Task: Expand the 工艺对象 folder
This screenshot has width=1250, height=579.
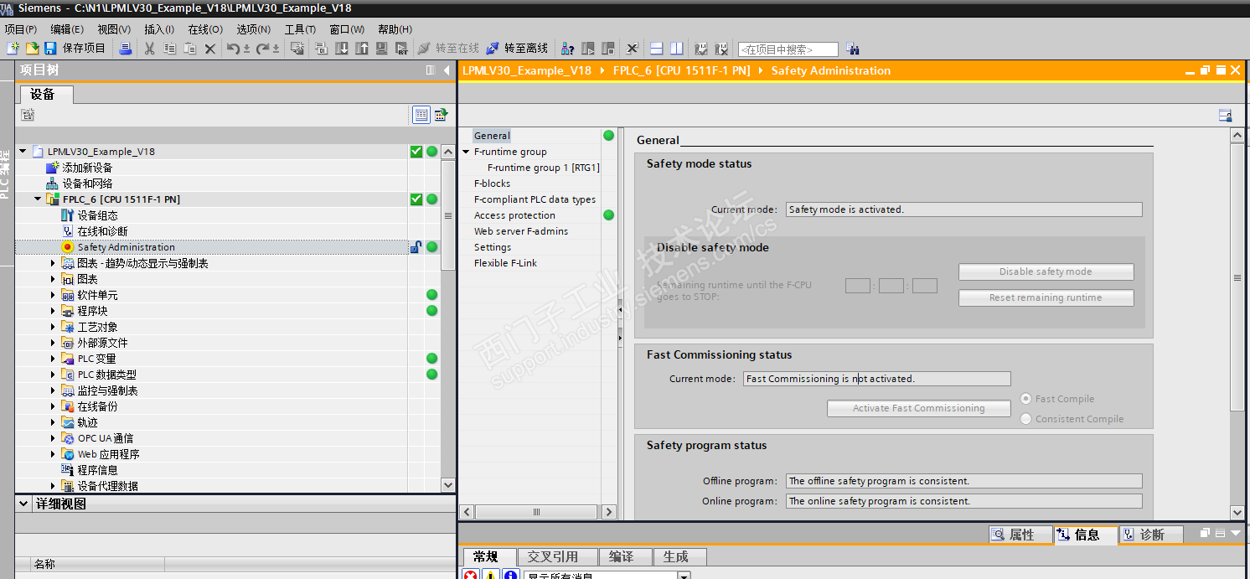Action: point(53,327)
